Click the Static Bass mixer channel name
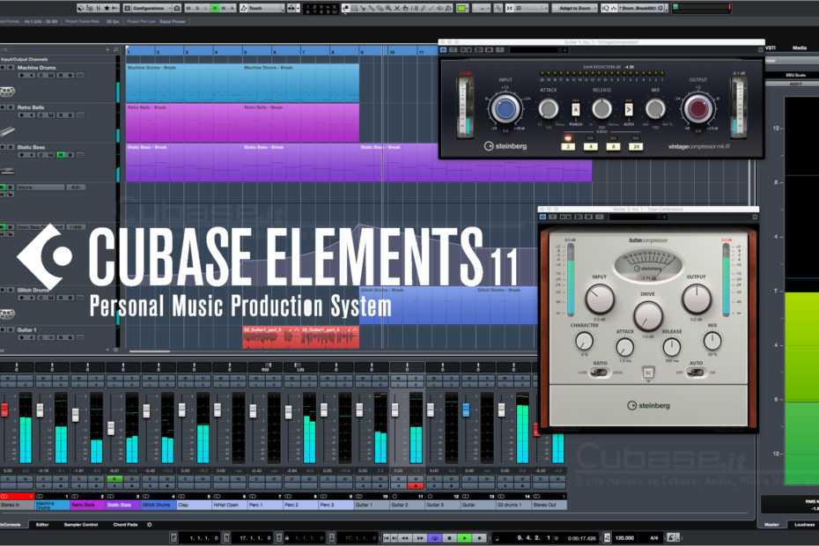 tap(122, 505)
